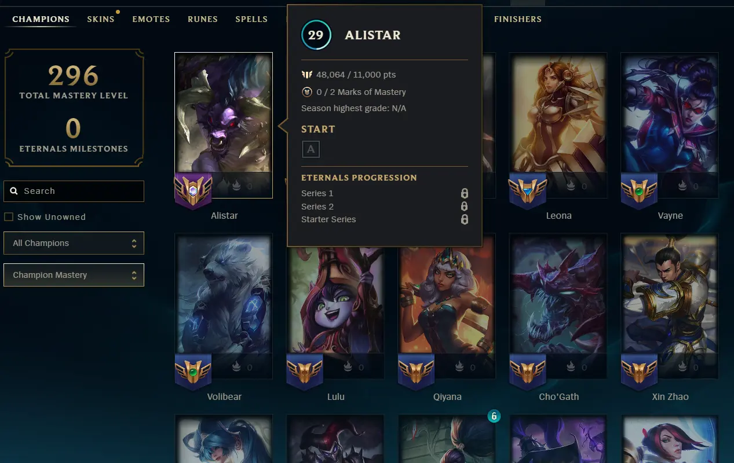Open the Champion Mastery sort dropdown
Screen dimensions: 734x463
pyautogui.click(x=74, y=275)
